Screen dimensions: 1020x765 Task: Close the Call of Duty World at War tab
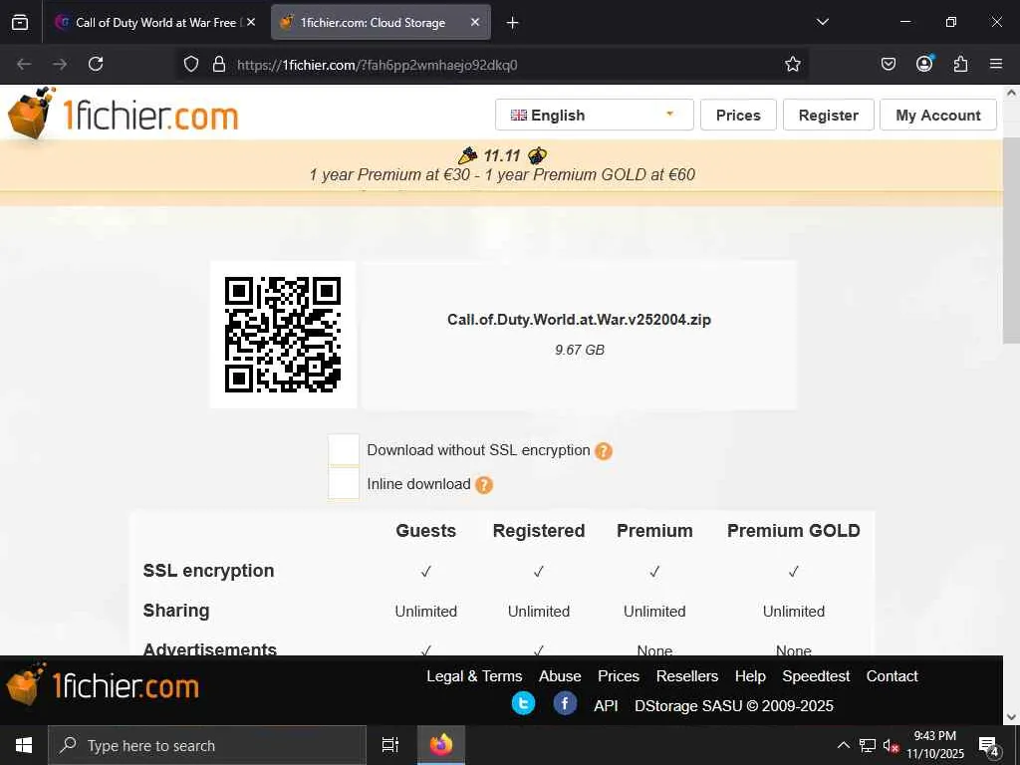pyautogui.click(x=251, y=22)
